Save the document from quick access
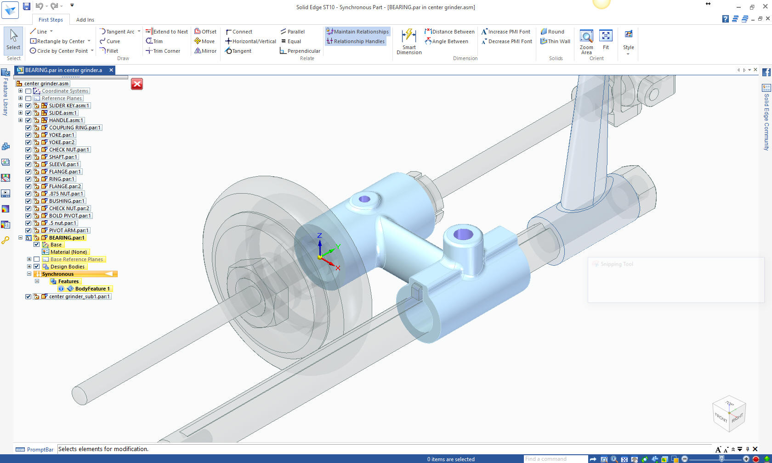The image size is (772, 463). pos(27,6)
